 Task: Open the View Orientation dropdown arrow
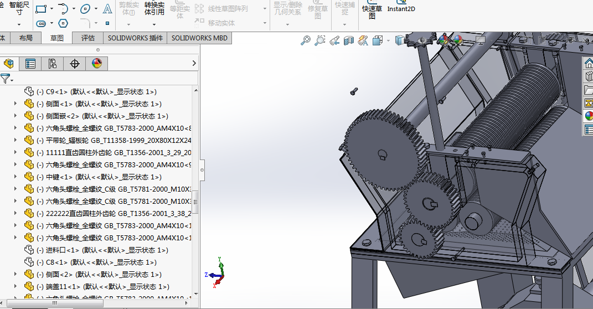[388, 40]
